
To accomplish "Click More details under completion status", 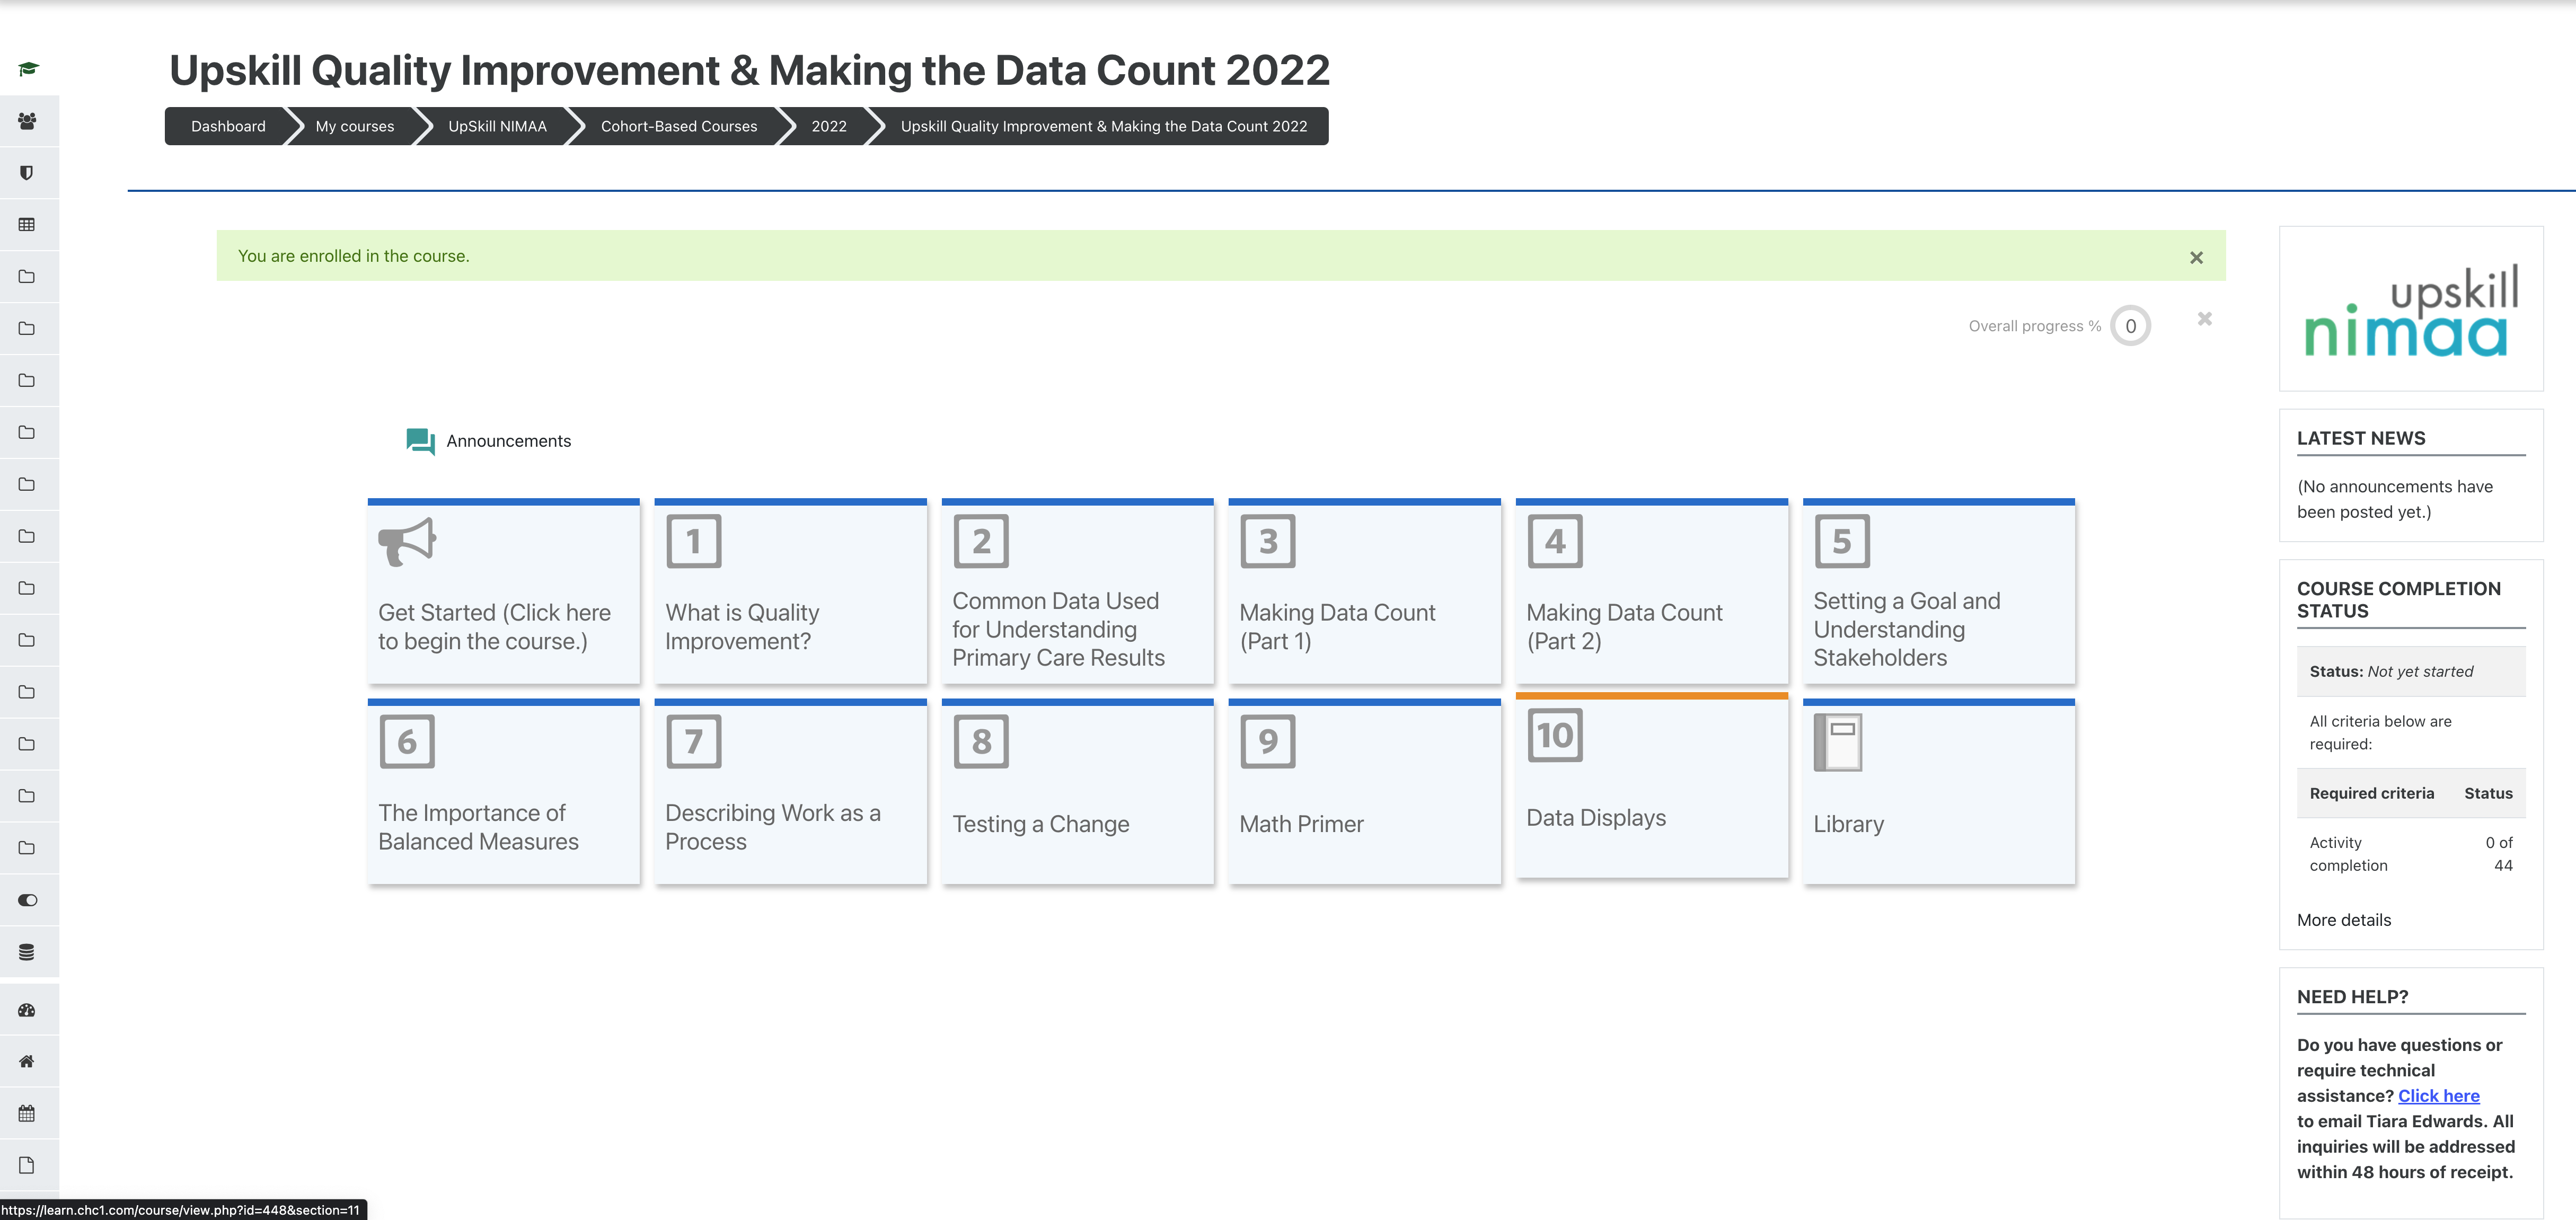I will coord(2343,920).
